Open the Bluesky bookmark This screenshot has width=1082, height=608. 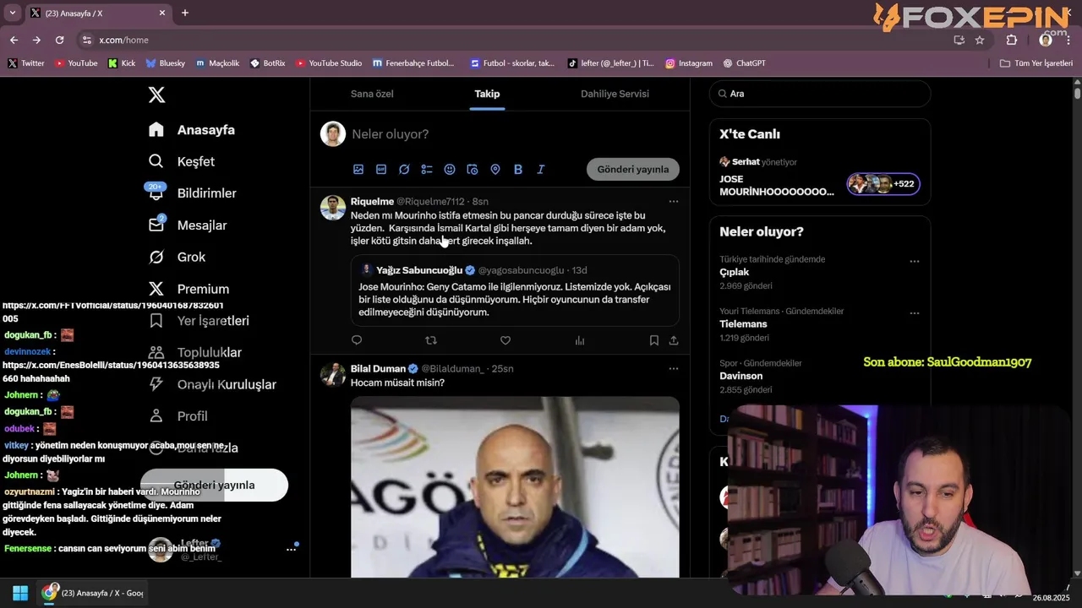[165, 63]
